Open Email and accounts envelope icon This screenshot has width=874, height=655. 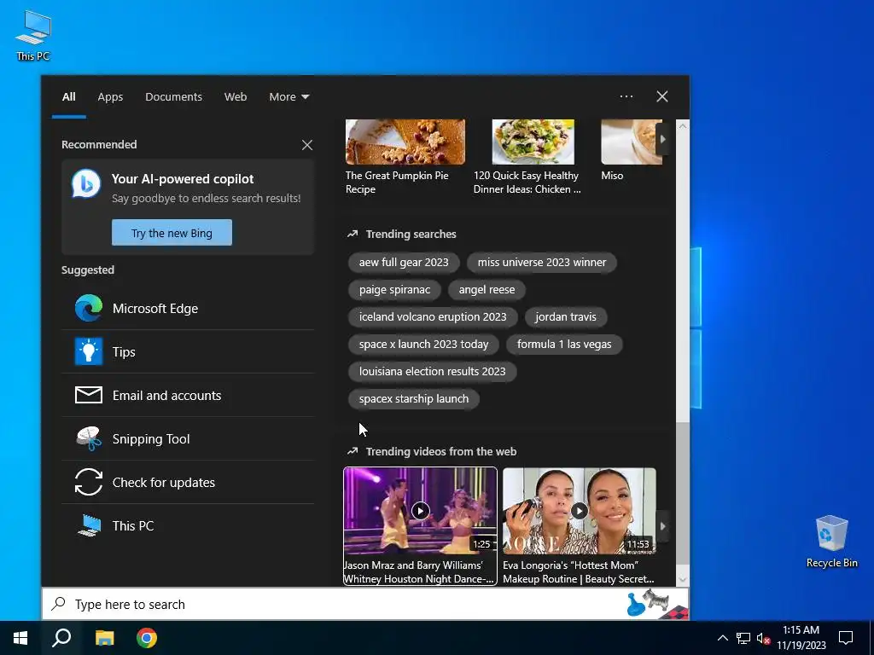pos(89,395)
